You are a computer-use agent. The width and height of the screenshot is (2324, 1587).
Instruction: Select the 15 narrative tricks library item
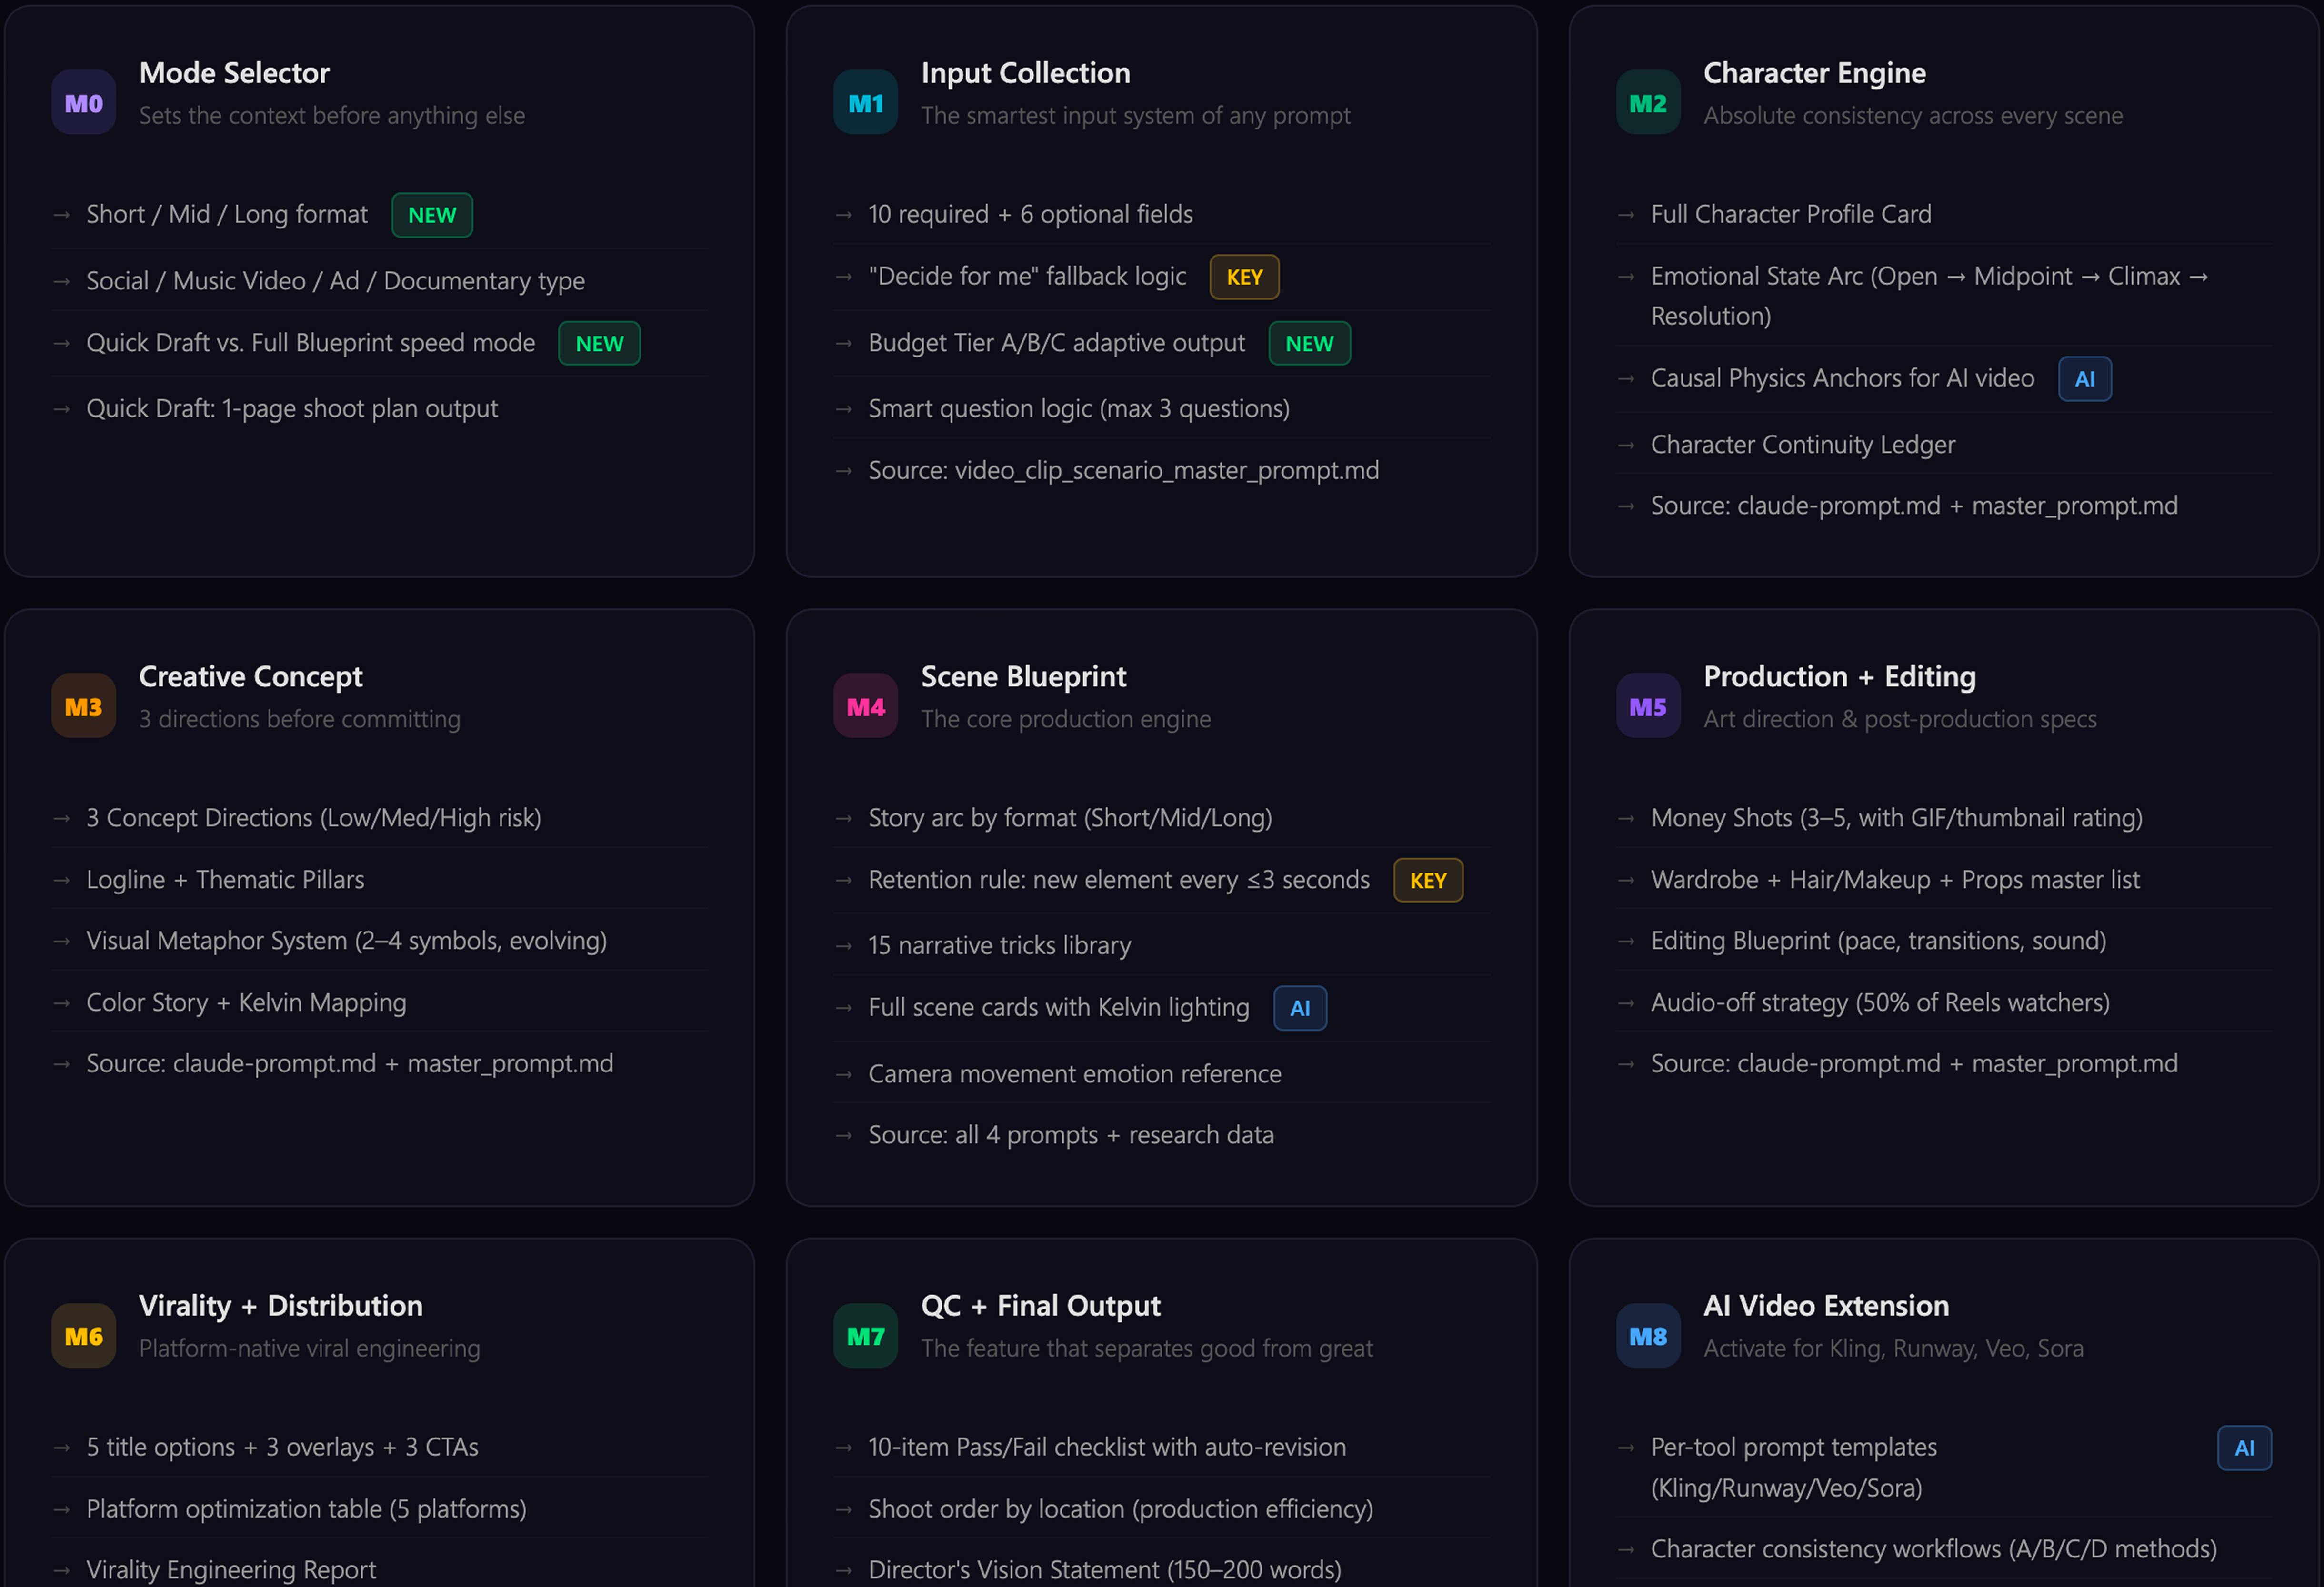point(999,945)
